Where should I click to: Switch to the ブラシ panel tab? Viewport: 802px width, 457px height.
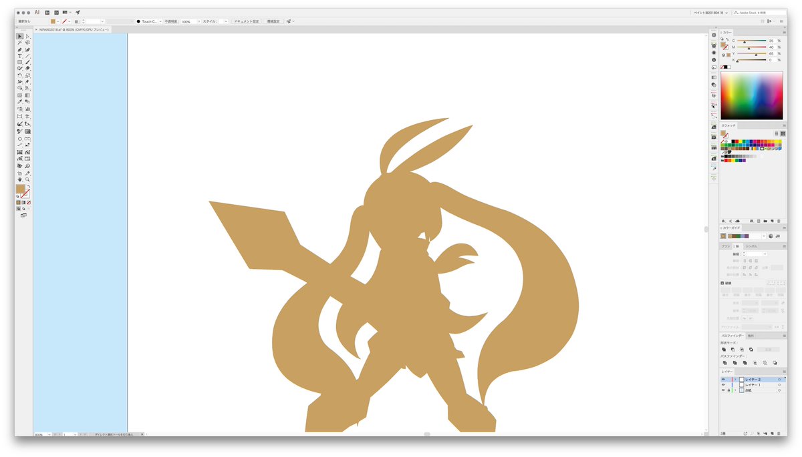(x=726, y=247)
